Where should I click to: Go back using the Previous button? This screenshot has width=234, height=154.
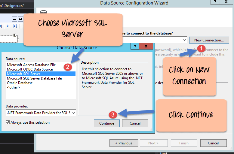124,143
